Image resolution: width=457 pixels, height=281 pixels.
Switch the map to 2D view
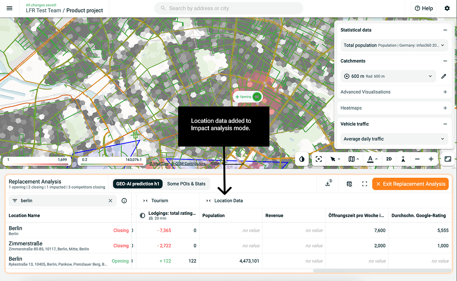[x=389, y=159]
